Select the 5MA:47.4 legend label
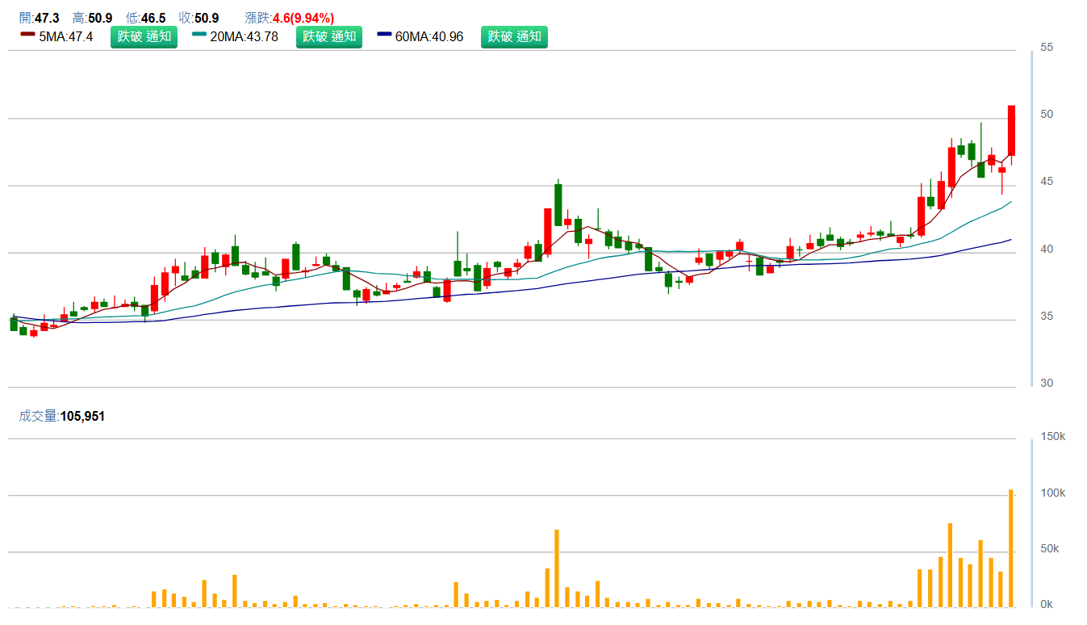This screenshot has height=625, width=1087. (65, 36)
